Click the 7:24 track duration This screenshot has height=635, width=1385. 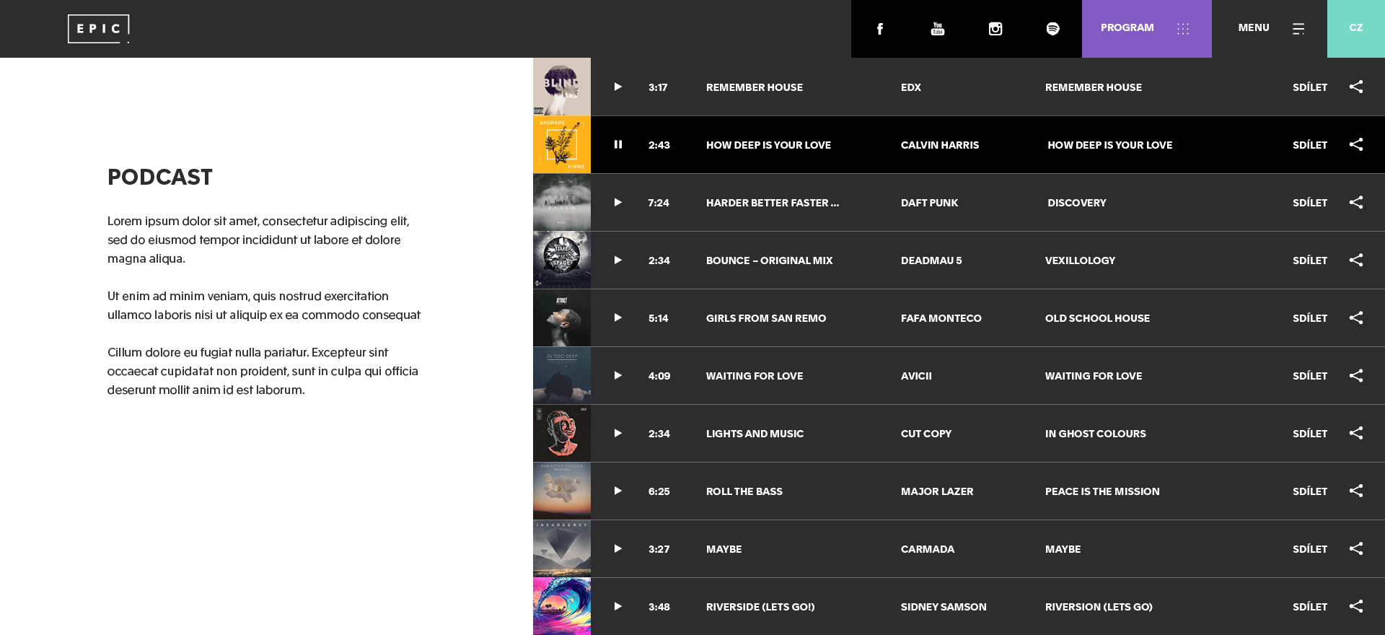(659, 203)
